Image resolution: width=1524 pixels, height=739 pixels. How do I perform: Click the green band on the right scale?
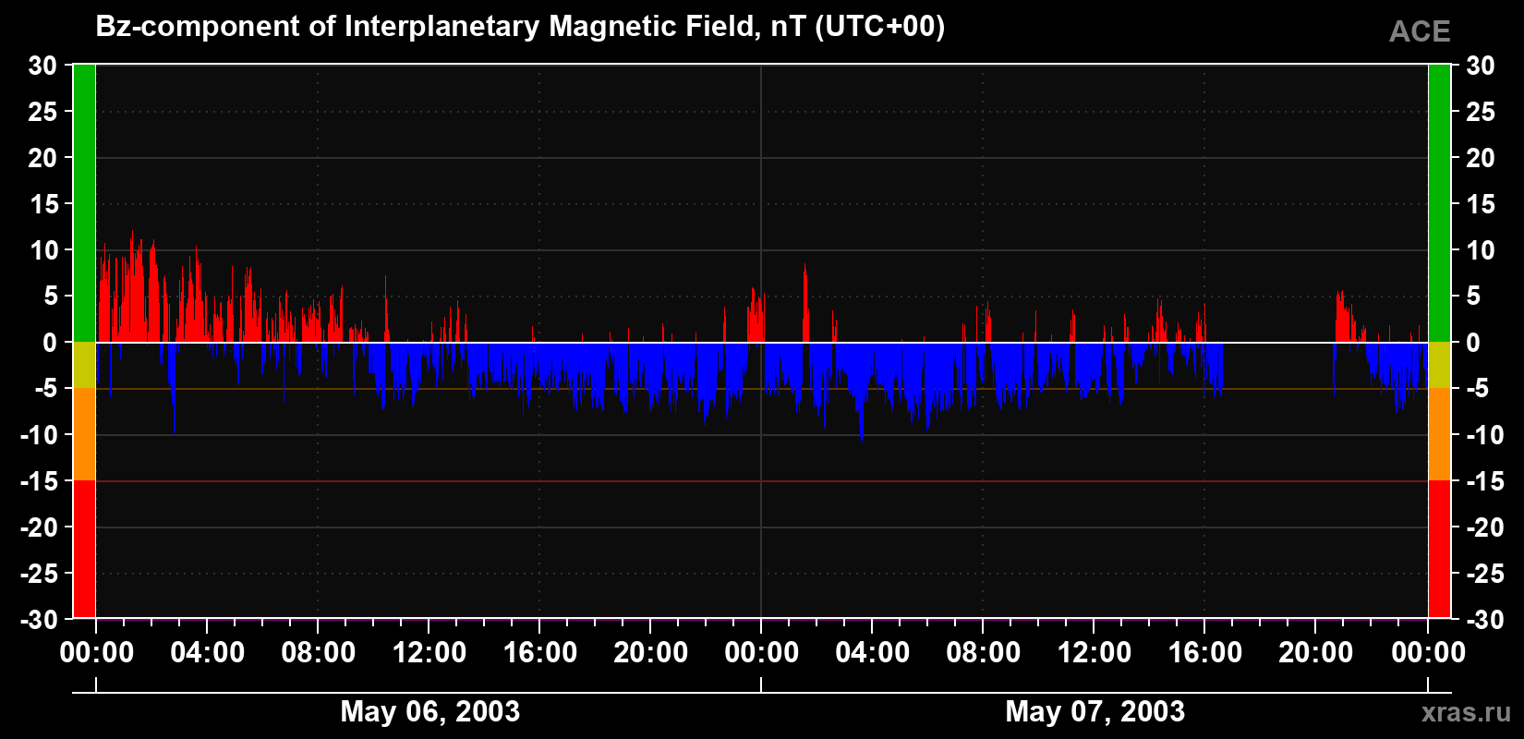pyautogui.click(x=1439, y=203)
